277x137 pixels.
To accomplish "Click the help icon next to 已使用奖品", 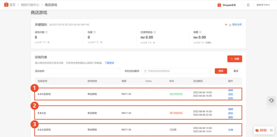I will pos(155,32).
